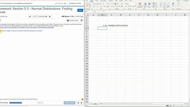Toggle Italic formatting in Excel
This screenshot has height=107, width=190.
pos(96,6)
